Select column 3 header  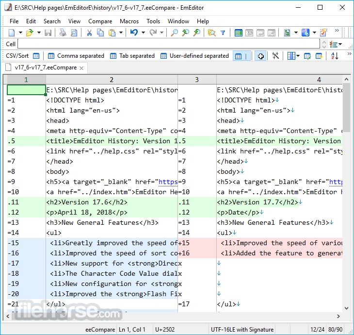tap(197, 80)
